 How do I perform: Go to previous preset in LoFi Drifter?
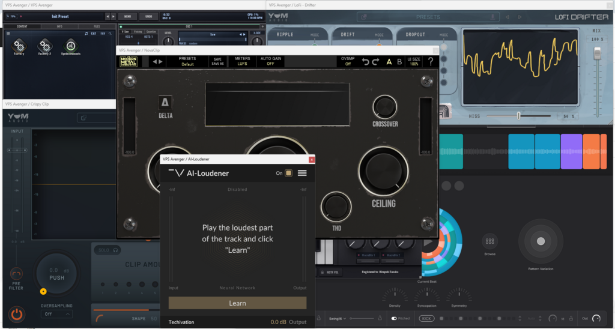[x=507, y=17]
